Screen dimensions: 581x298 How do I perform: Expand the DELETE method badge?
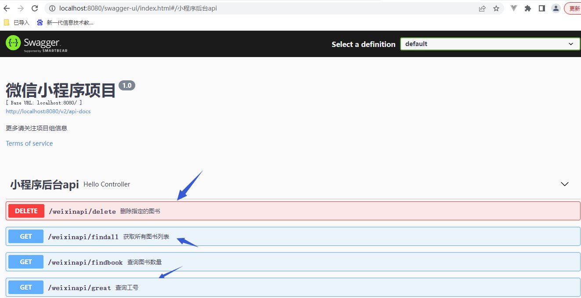click(x=26, y=211)
